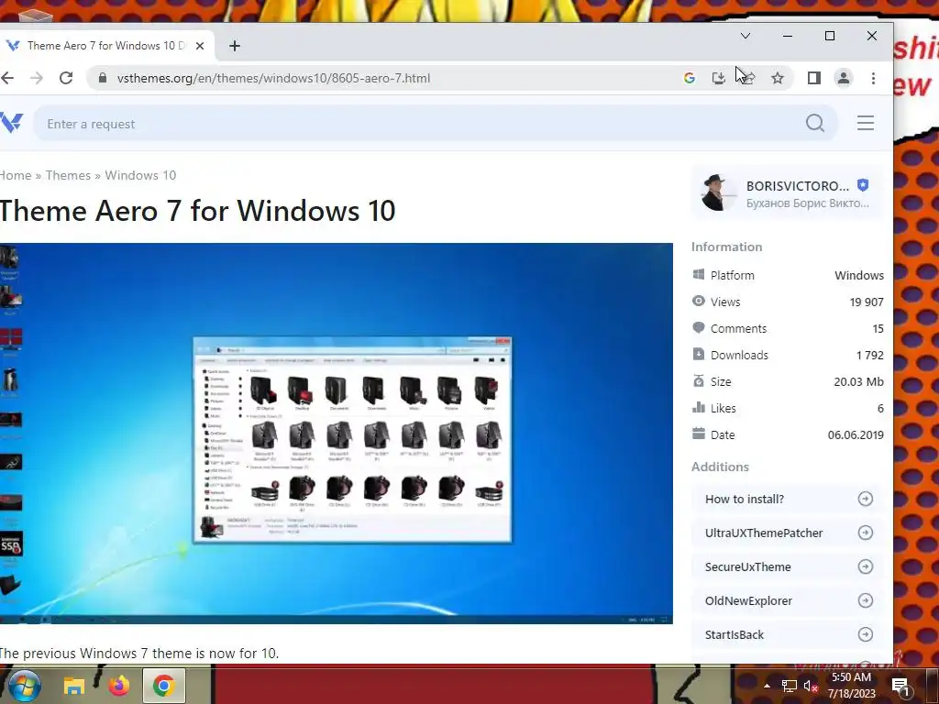
Task: Open the Chrome side panel icon
Action: (814, 78)
